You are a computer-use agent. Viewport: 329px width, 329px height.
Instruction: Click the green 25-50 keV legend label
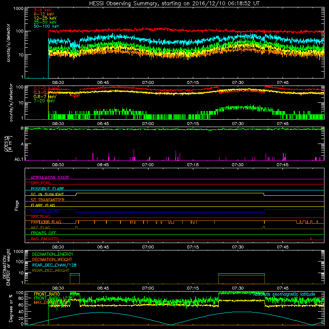45,22
